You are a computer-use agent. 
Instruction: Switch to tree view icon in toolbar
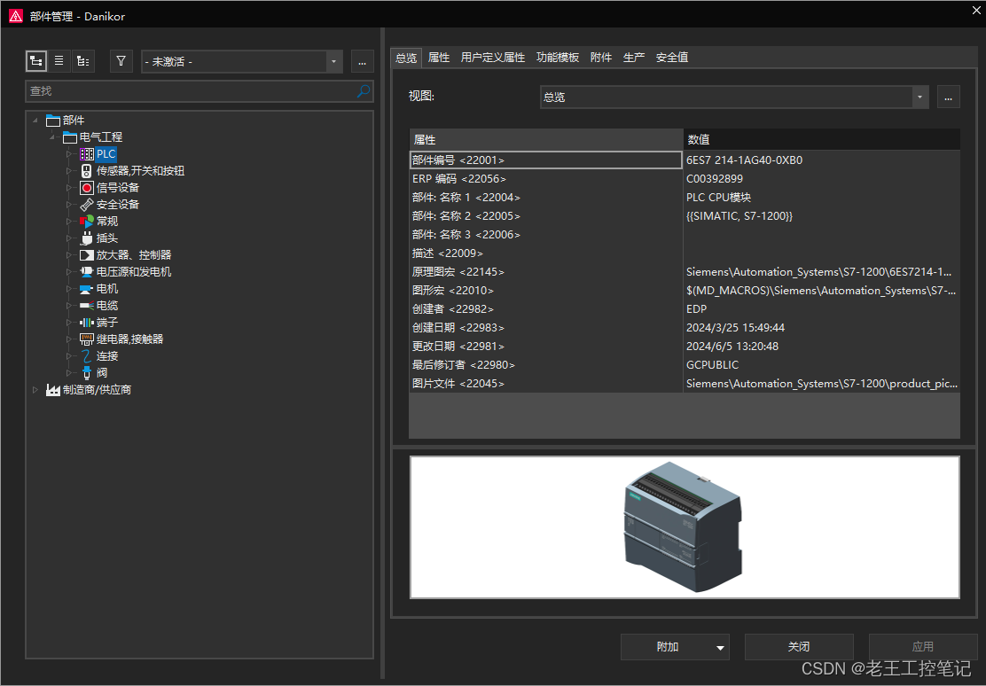point(36,61)
